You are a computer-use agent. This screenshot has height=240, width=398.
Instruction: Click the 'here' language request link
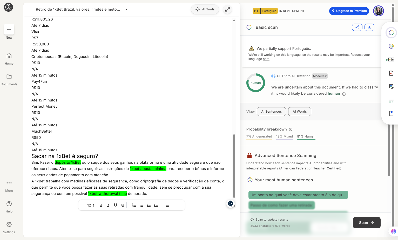tap(266, 59)
